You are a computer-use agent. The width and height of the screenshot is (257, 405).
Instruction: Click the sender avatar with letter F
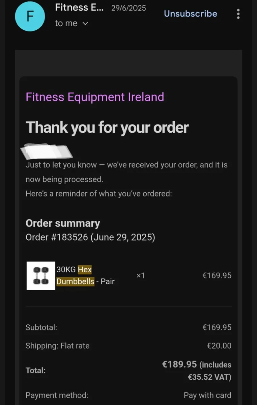point(30,16)
